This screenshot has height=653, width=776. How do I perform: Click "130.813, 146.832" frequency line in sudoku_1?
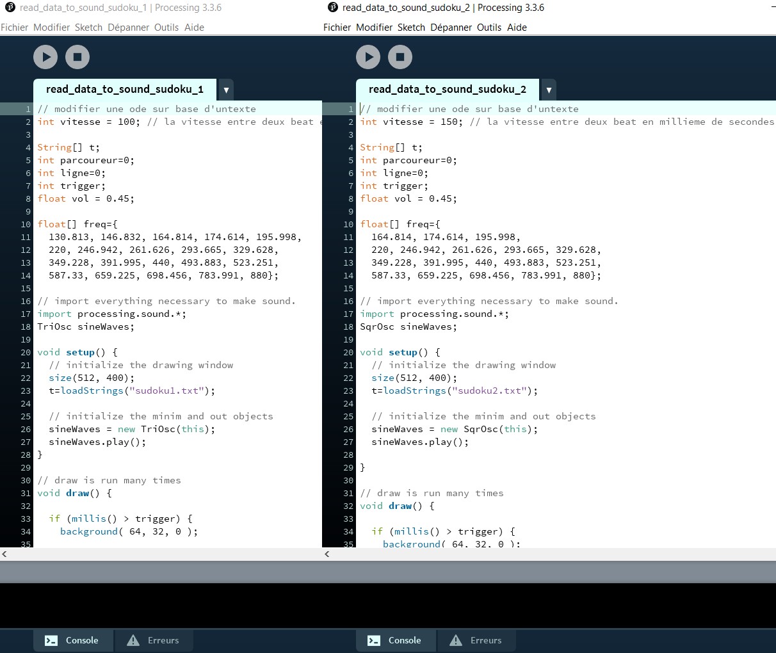click(x=175, y=237)
